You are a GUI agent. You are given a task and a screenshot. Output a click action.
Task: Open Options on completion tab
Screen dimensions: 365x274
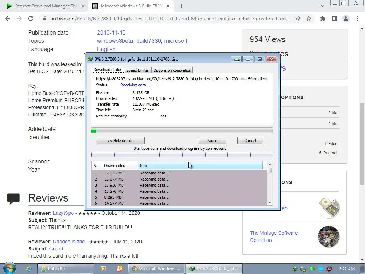[x=172, y=70]
